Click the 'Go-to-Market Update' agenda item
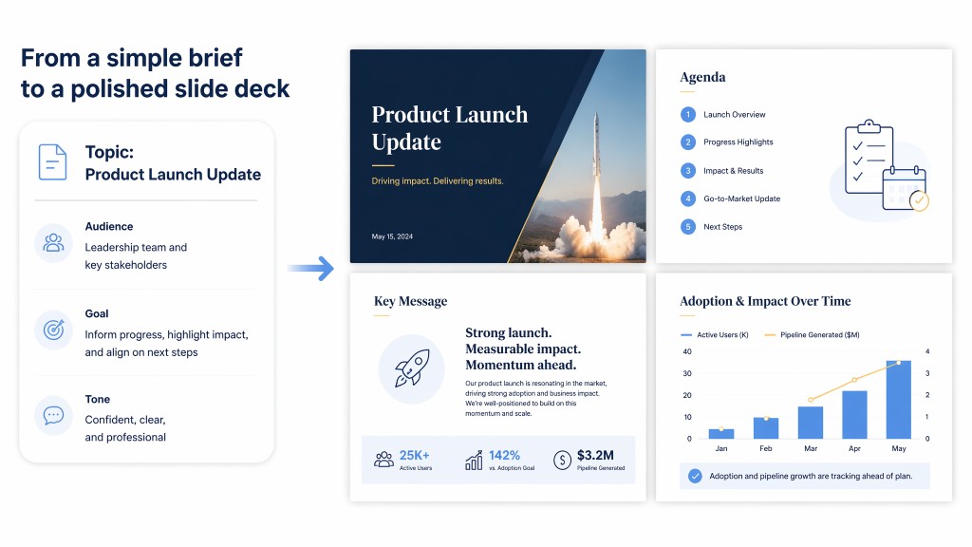Screen dimensions: 972x547 coord(741,198)
